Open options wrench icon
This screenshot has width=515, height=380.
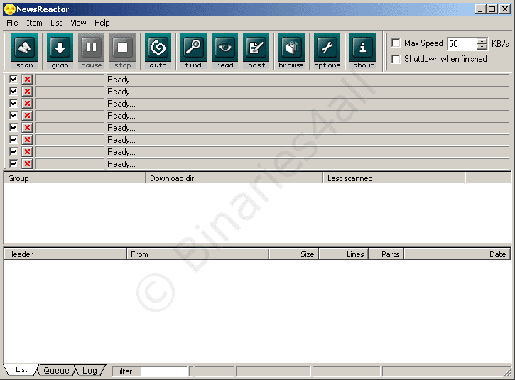327,51
